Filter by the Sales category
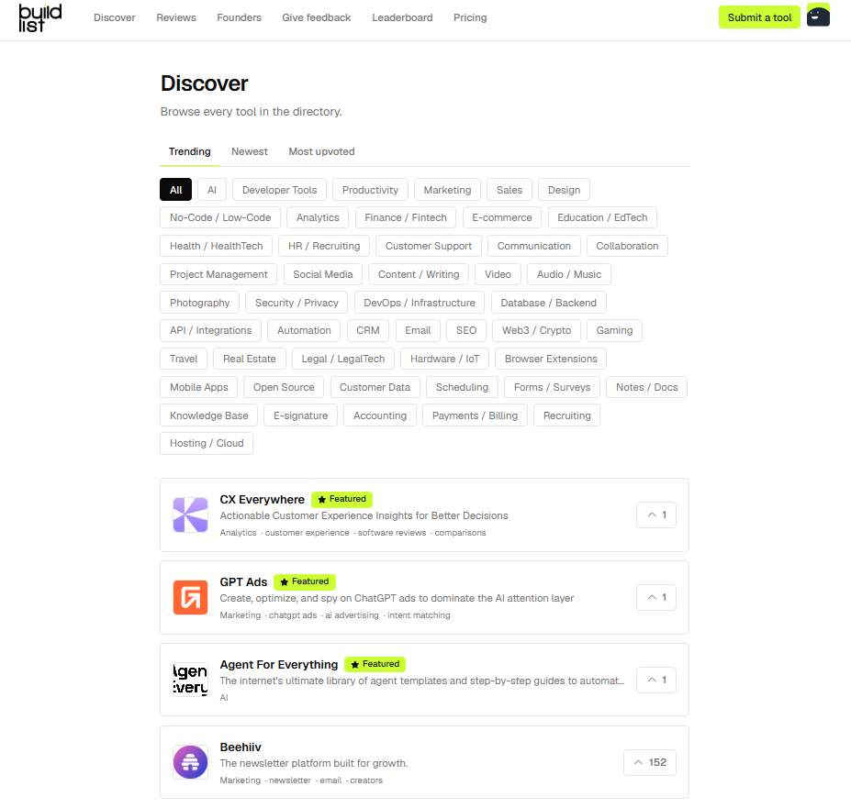This screenshot has height=808, width=851. click(x=509, y=190)
